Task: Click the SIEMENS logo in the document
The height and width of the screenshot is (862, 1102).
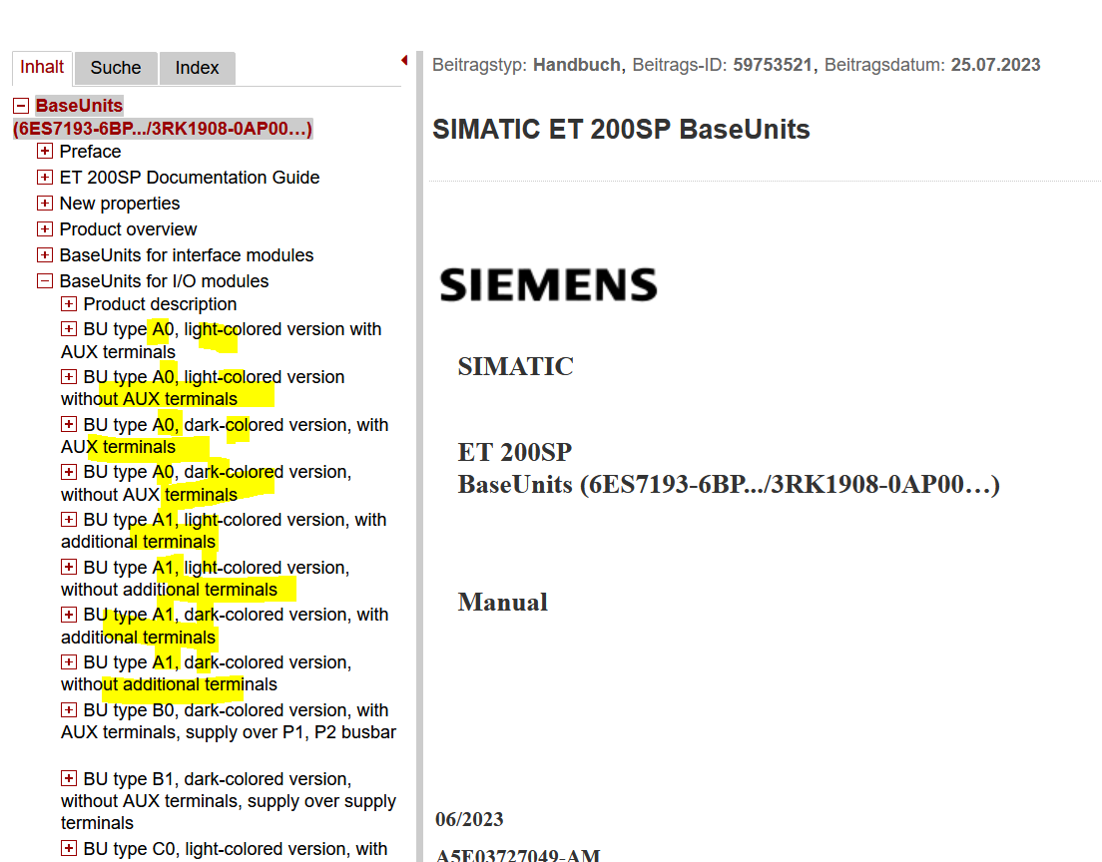Action: (549, 284)
